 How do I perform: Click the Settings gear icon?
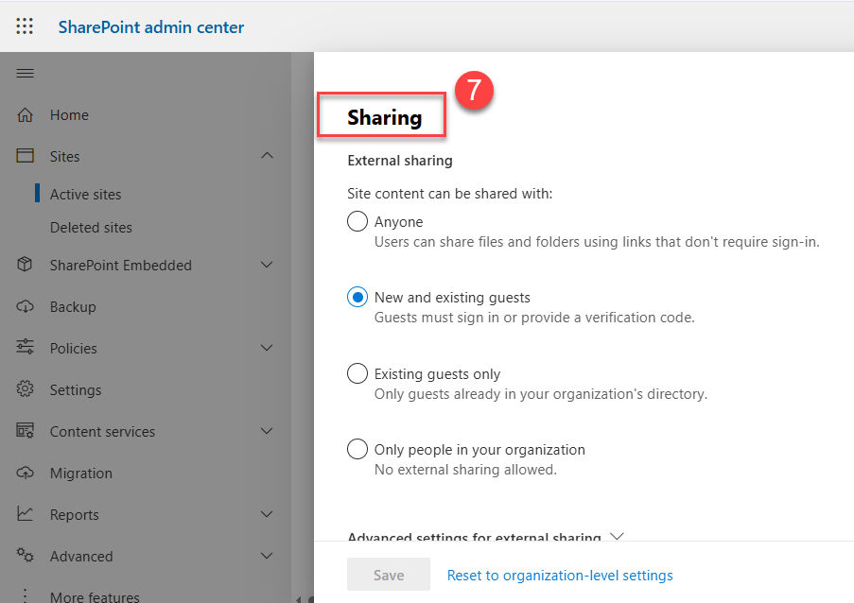pyautogui.click(x=25, y=389)
